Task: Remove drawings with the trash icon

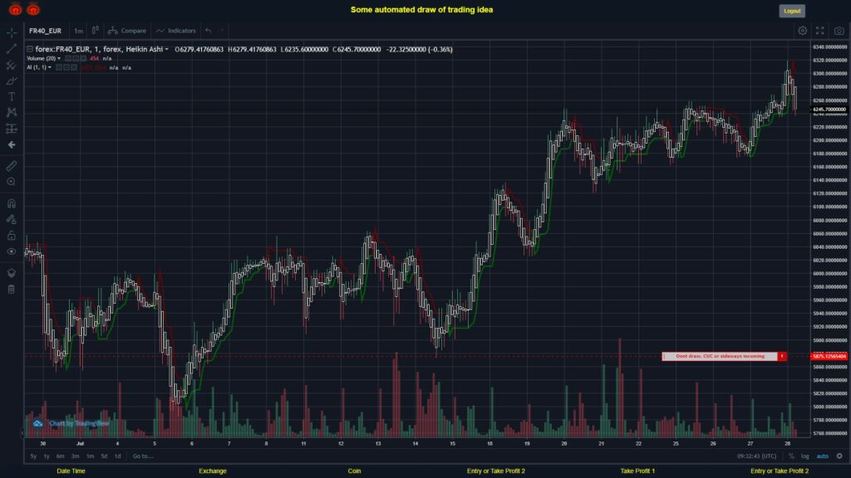Action: (12, 289)
